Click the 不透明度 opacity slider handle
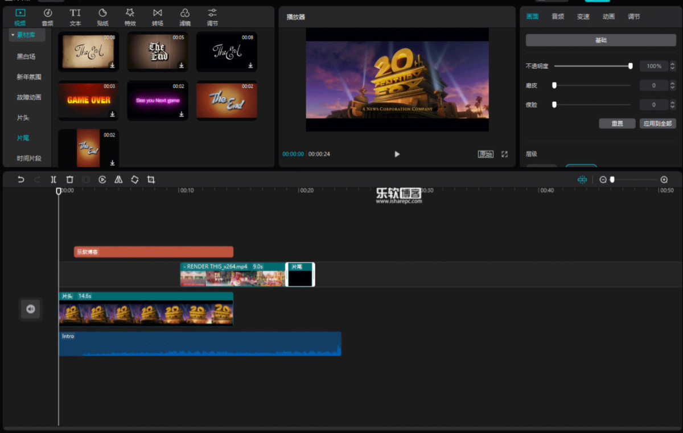This screenshot has width=683, height=433. click(630, 66)
